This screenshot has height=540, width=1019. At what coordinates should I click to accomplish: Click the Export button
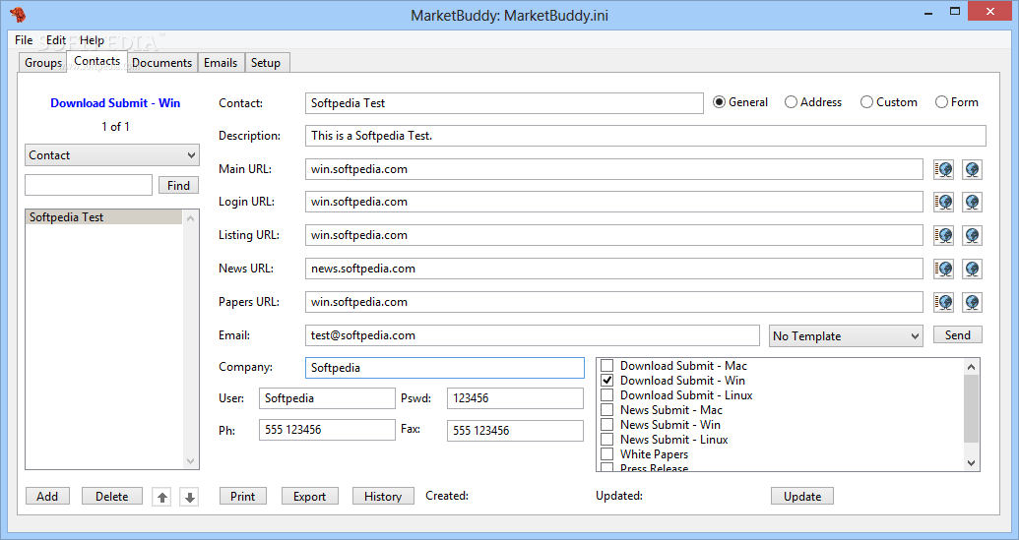point(309,497)
